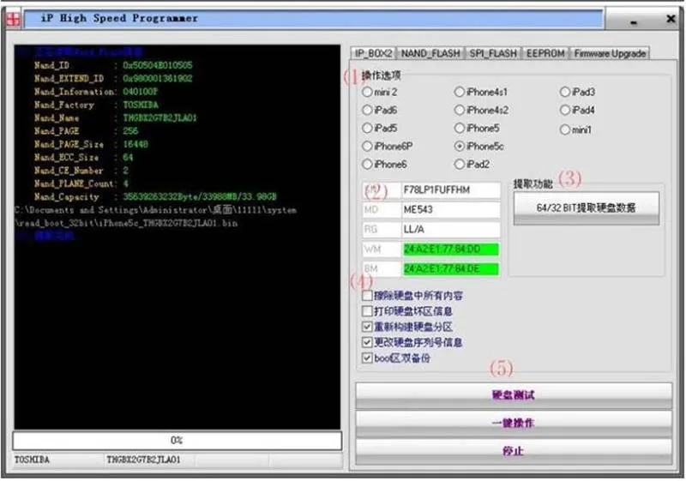Choose the iPhone4s2 device option

click(x=481, y=111)
